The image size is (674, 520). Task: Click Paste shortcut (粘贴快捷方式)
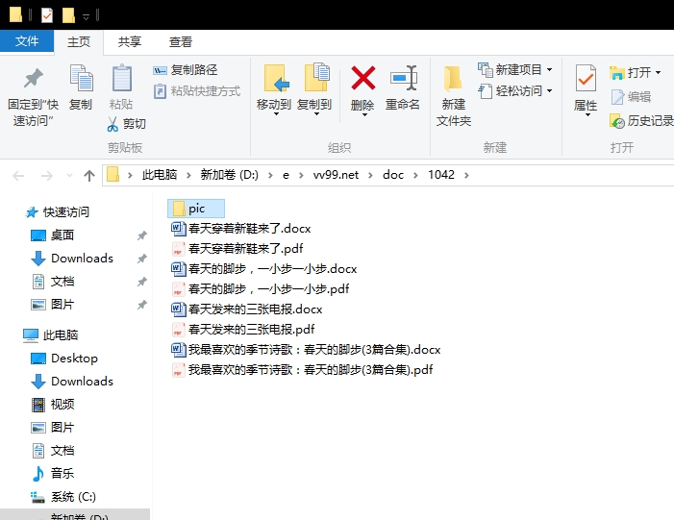point(197,91)
